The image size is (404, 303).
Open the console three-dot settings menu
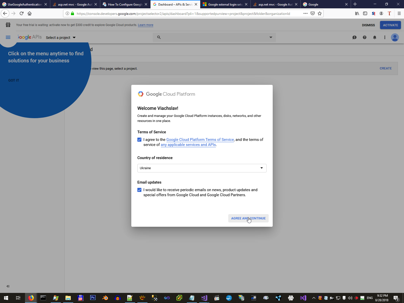[385, 37]
